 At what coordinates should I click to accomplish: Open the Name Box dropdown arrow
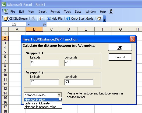29,24
